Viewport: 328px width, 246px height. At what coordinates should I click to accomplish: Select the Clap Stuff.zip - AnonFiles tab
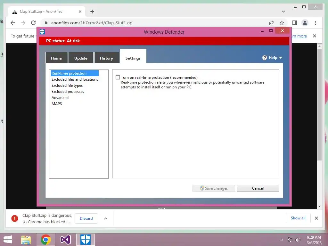[47, 12]
